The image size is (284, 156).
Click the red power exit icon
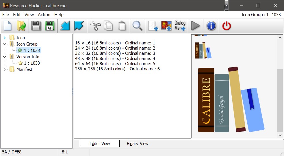(227, 26)
